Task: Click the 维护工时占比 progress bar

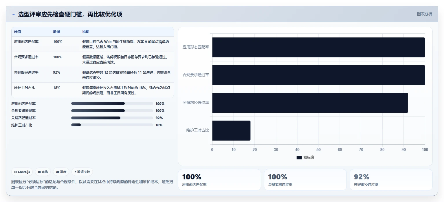Action: tap(112, 125)
